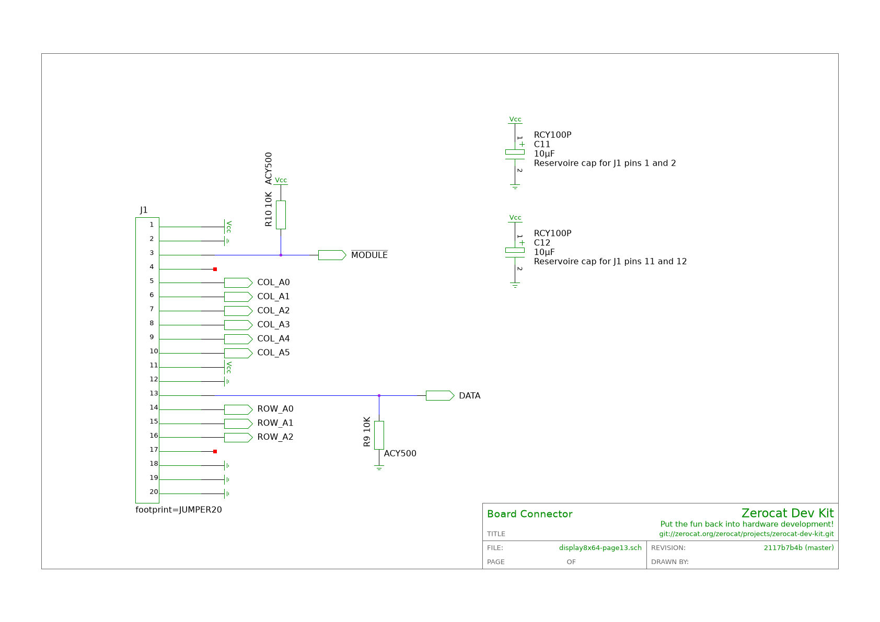The height and width of the screenshot is (622, 880).
Task: Click the red unconnected endpoint on pin 4
Action: [x=215, y=269]
